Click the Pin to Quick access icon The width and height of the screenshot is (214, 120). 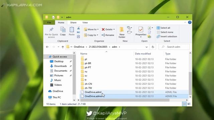pyautogui.click(x=51, y=30)
